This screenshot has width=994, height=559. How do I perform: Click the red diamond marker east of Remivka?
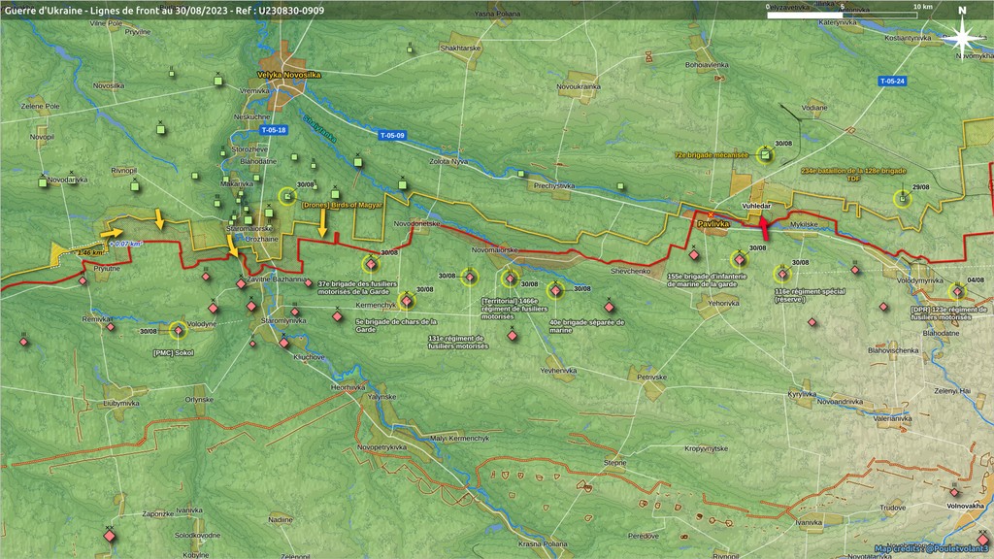pos(111,327)
